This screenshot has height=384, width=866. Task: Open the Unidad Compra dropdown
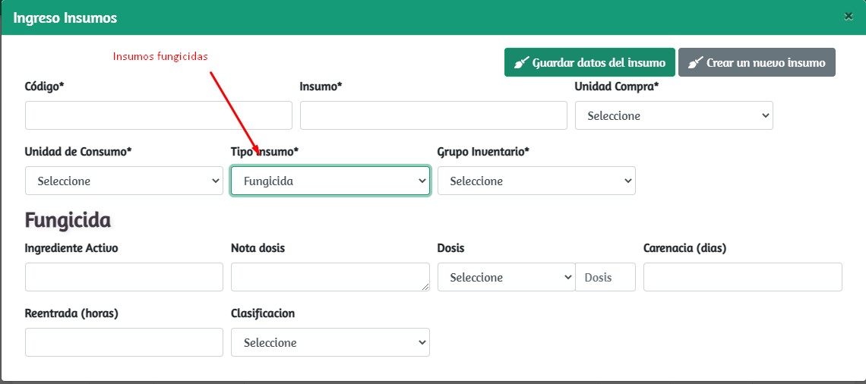pos(674,115)
